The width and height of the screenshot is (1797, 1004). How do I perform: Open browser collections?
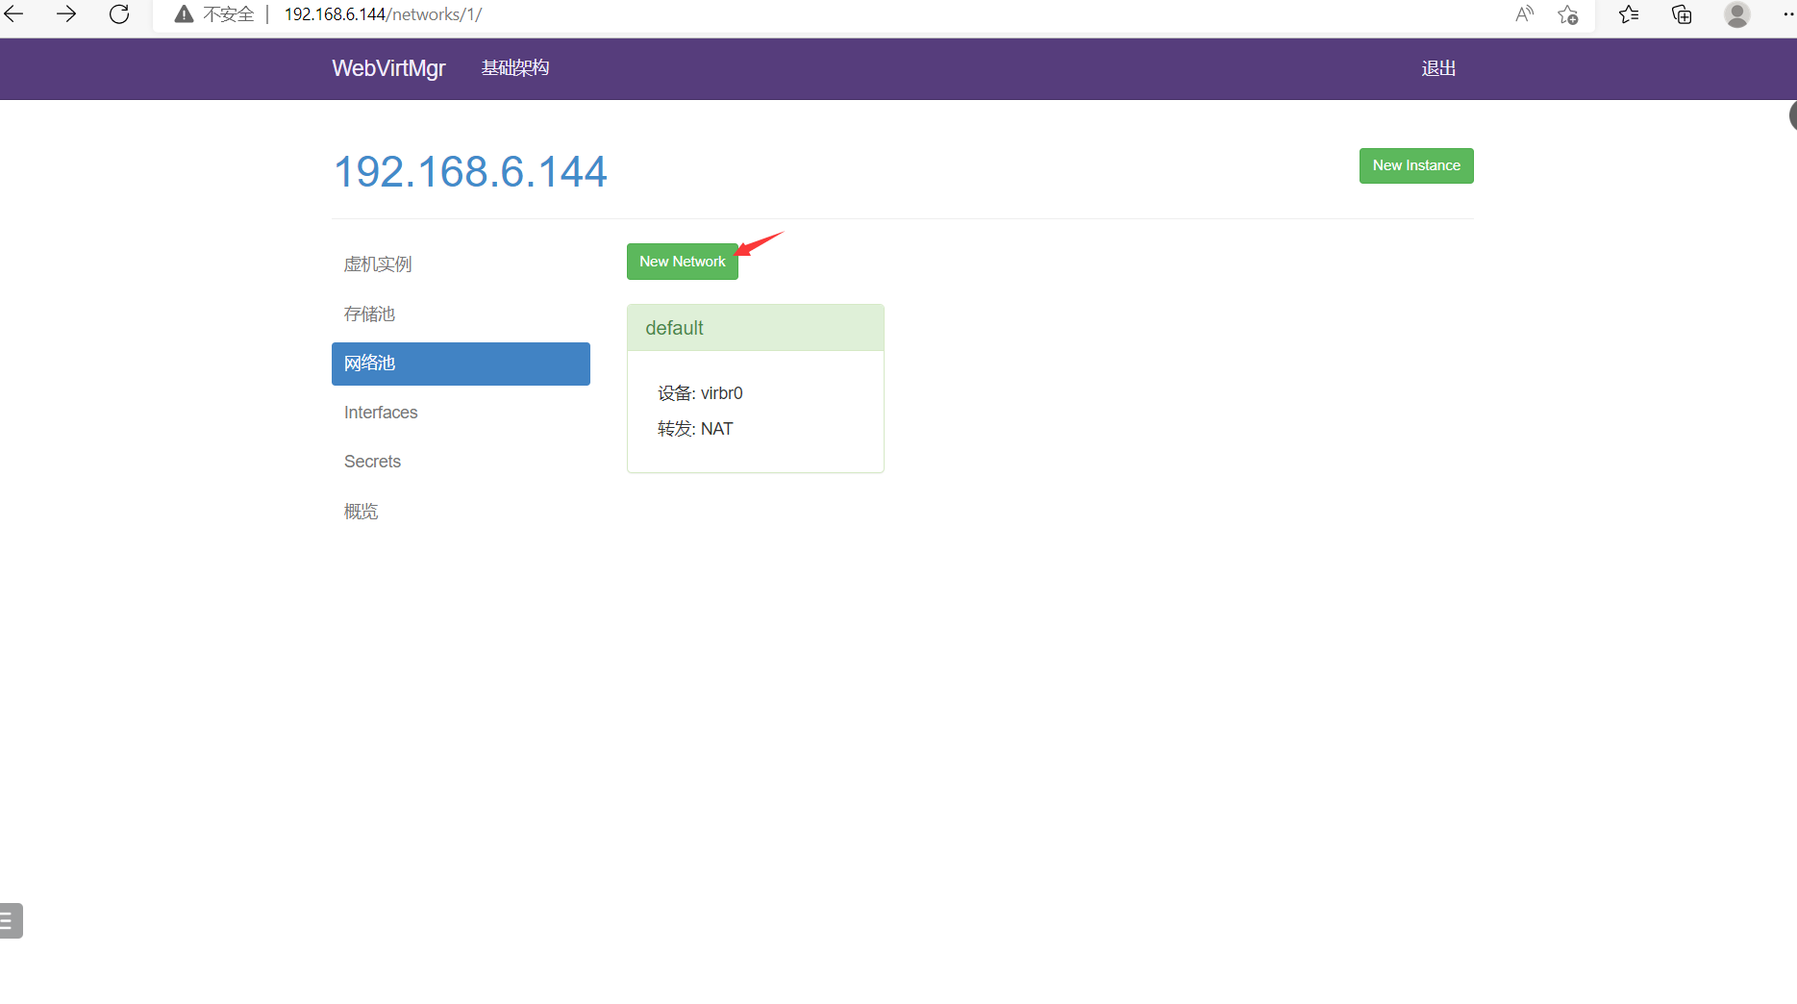click(x=1682, y=14)
